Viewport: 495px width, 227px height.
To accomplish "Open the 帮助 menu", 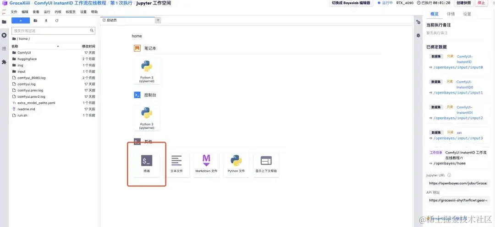I will click(94, 12).
